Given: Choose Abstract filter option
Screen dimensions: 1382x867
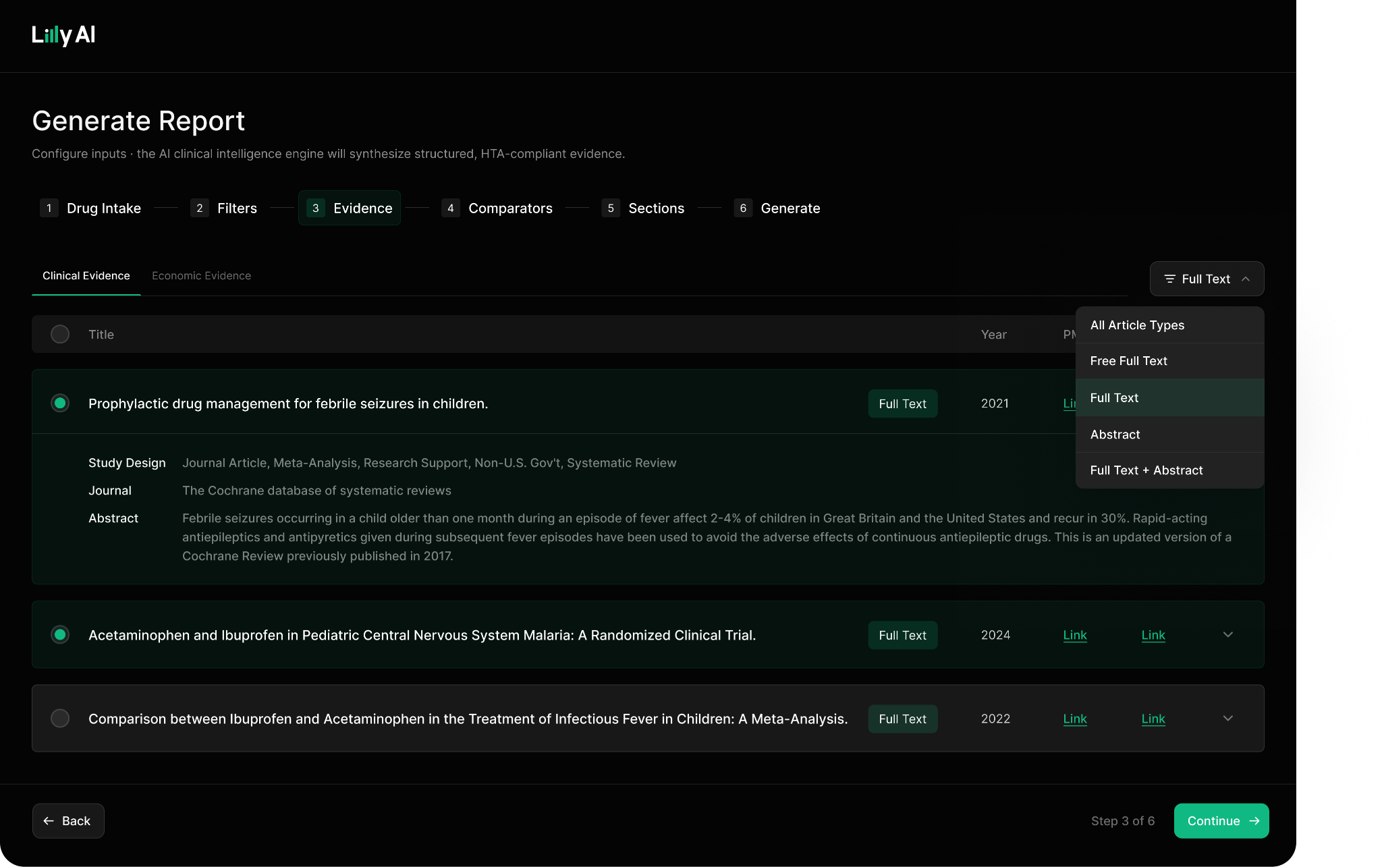Looking at the screenshot, I should tap(1169, 435).
